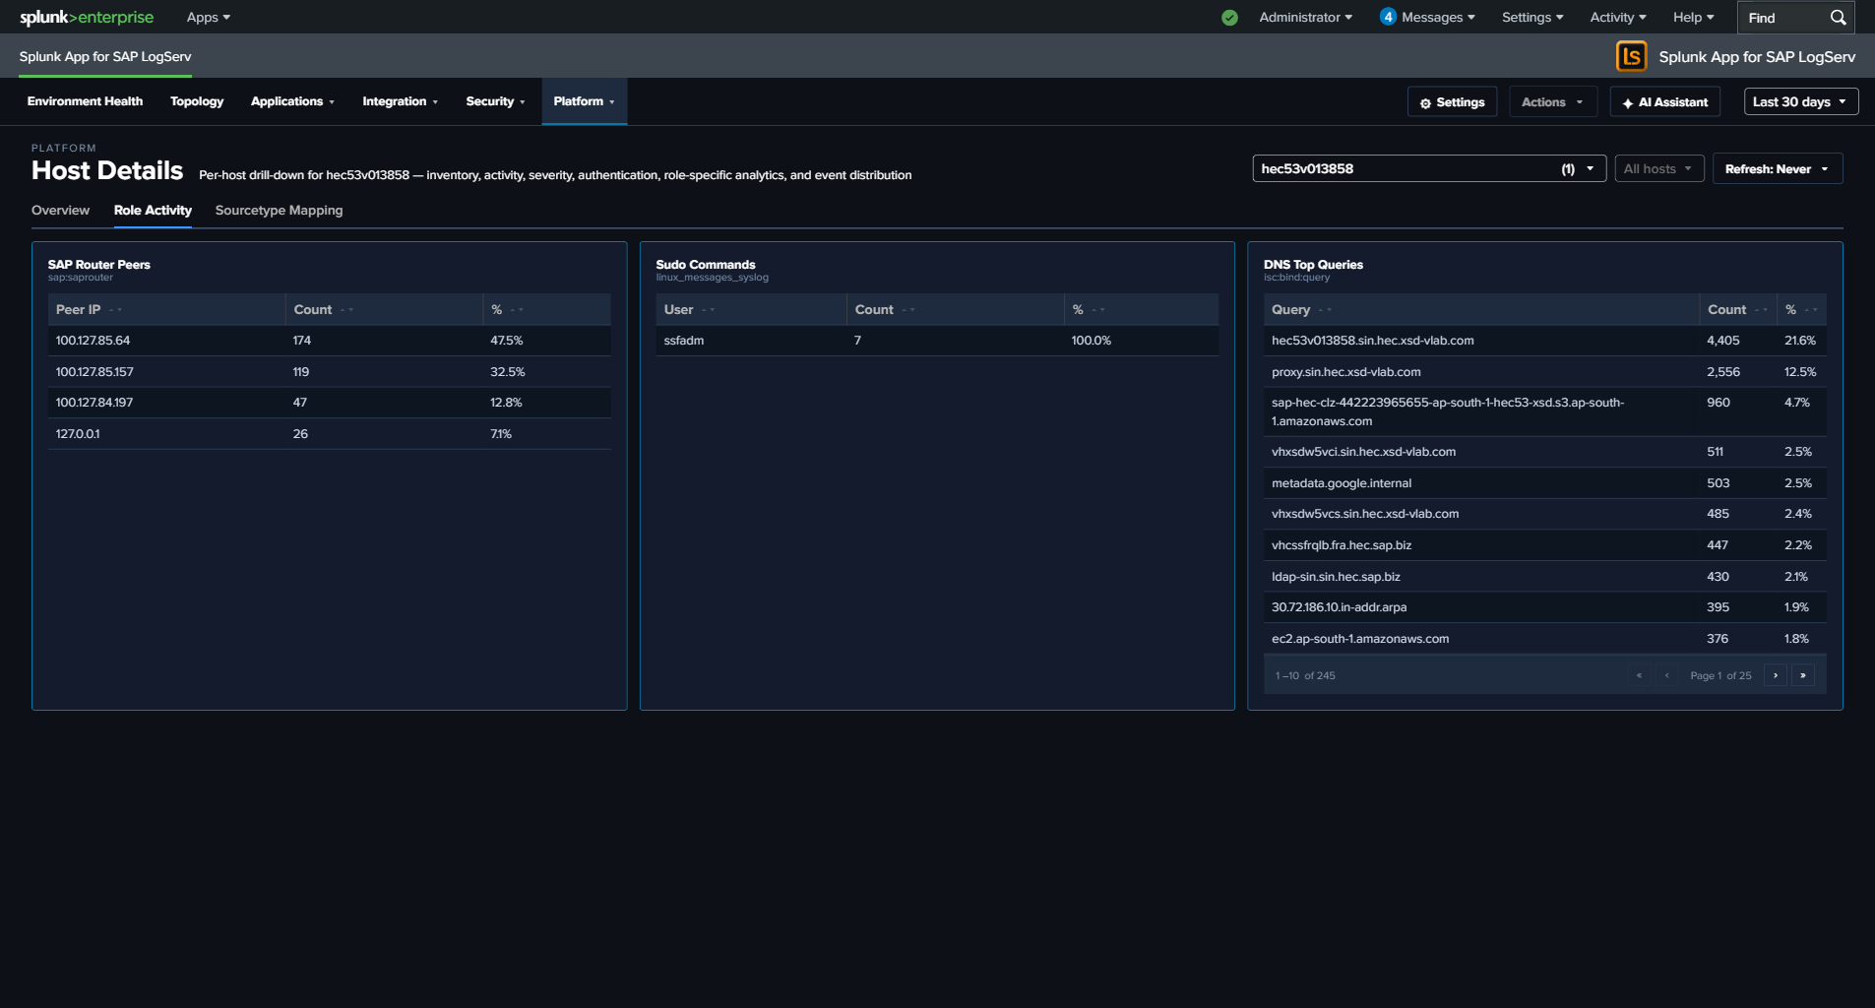Switch to the Overview tab
Viewport: 1875px width, 1008px height.
pyautogui.click(x=60, y=210)
